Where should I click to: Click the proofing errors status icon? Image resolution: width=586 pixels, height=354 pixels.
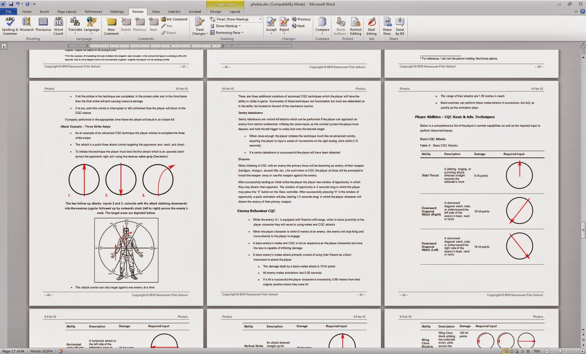61,351
